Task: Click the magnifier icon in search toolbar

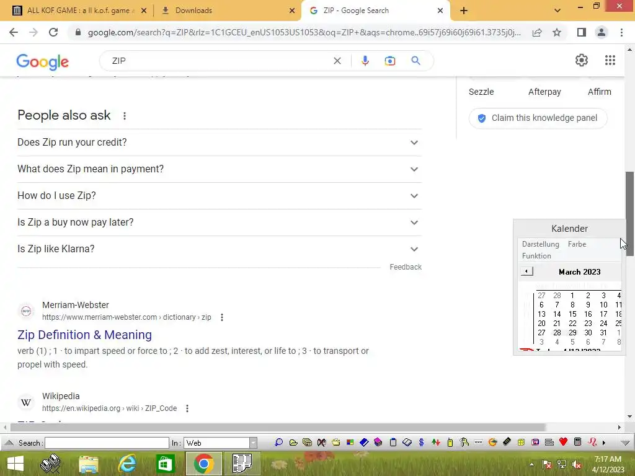Action: point(278,443)
